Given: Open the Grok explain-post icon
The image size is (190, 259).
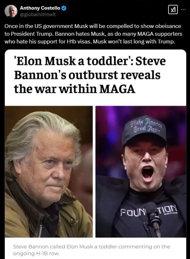Looking at the screenshot, I should (173, 10).
